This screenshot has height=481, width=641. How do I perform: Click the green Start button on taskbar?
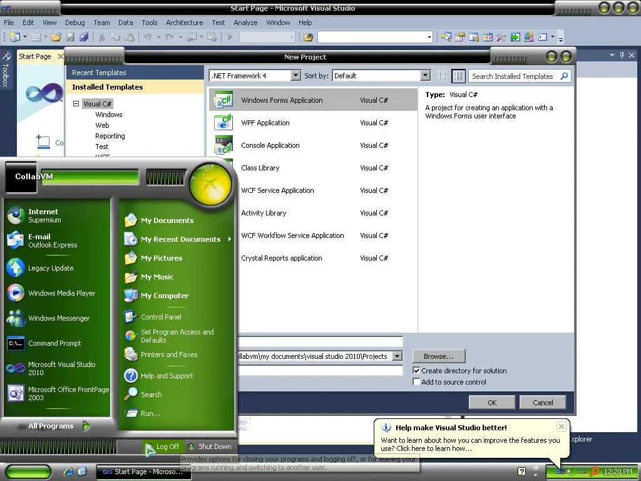(28, 472)
